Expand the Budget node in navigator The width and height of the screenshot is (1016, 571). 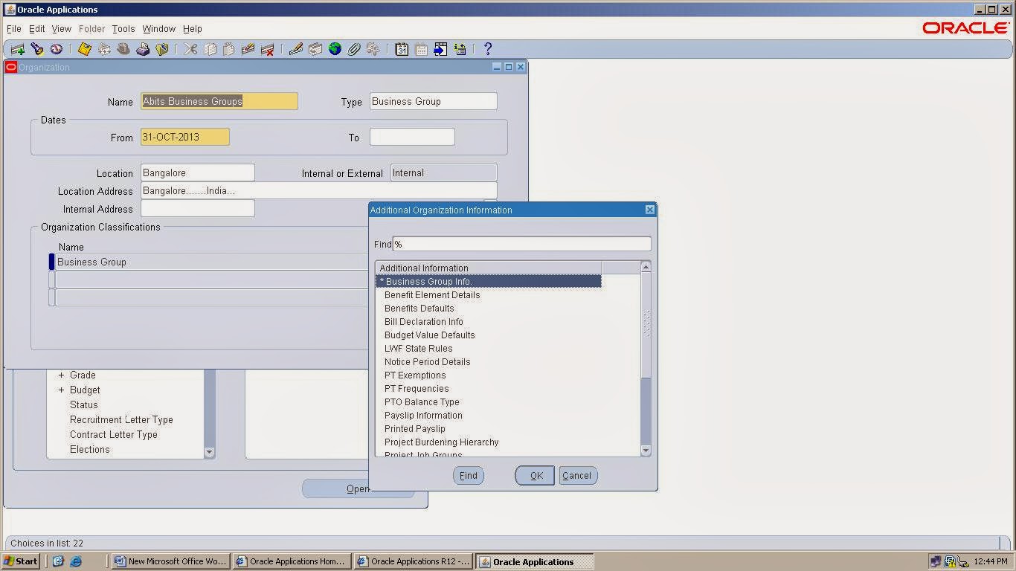(62, 390)
